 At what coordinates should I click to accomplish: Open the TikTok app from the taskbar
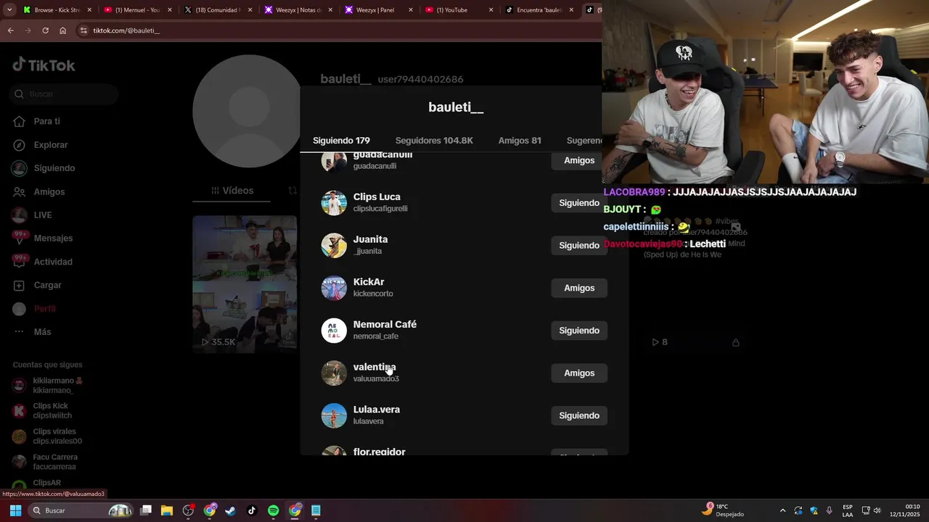pos(252,510)
